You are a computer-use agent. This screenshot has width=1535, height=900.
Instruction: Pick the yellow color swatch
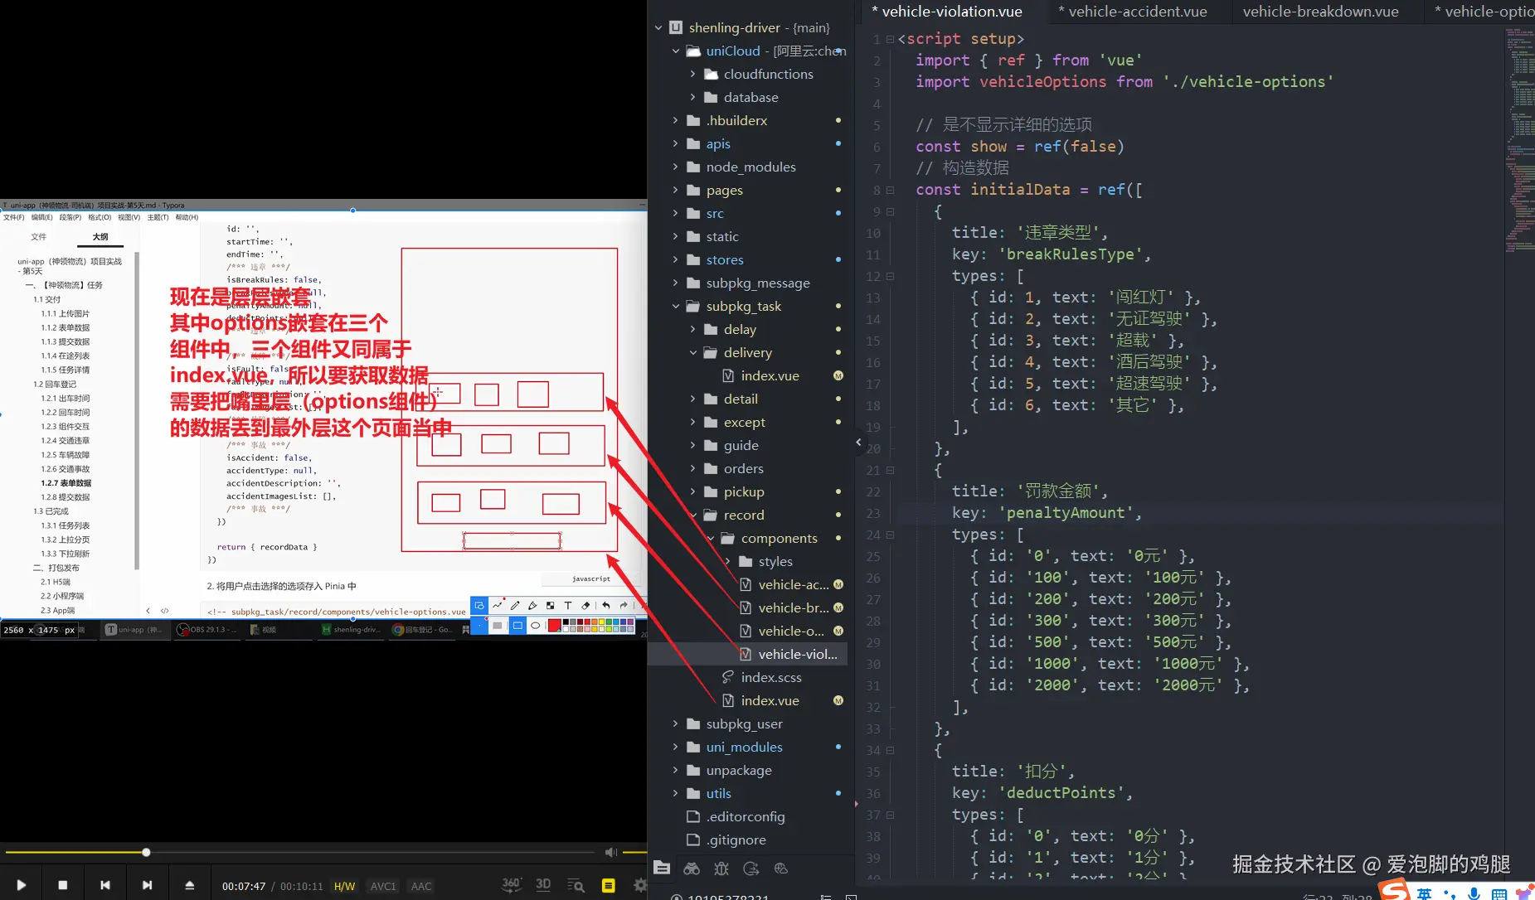pyautogui.click(x=601, y=622)
